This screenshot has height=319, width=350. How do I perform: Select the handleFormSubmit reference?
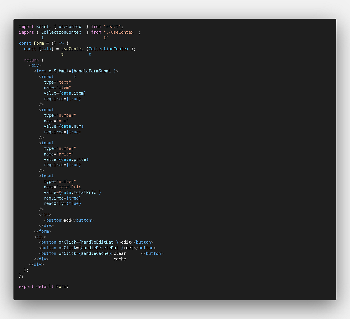pyautogui.click(x=92, y=71)
